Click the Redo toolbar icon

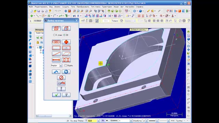60,11
